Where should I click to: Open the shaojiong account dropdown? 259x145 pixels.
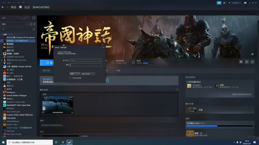click(x=236, y=3)
